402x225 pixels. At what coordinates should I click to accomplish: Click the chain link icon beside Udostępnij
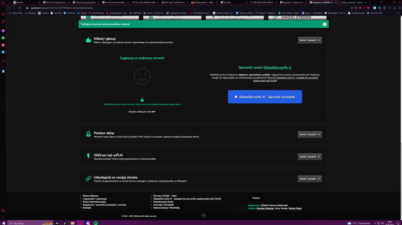88,178
